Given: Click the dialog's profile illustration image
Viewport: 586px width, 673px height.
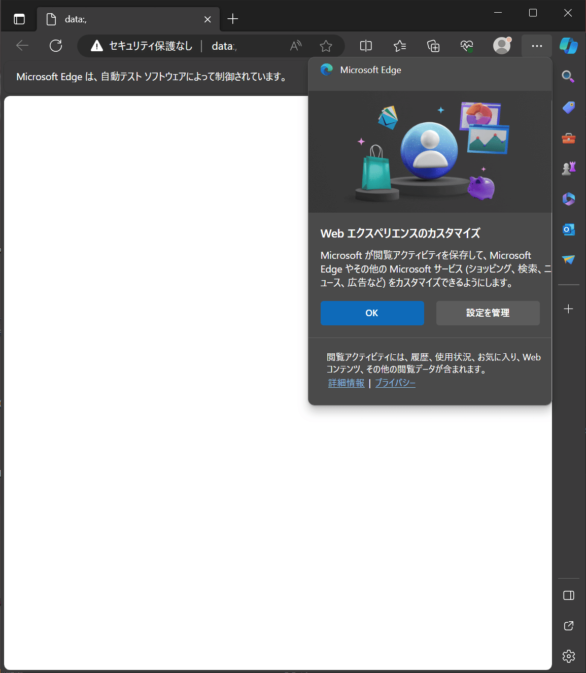Looking at the screenshot, I should 430,152.
